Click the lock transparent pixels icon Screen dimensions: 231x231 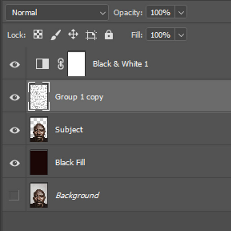click(x=38, y=35)
